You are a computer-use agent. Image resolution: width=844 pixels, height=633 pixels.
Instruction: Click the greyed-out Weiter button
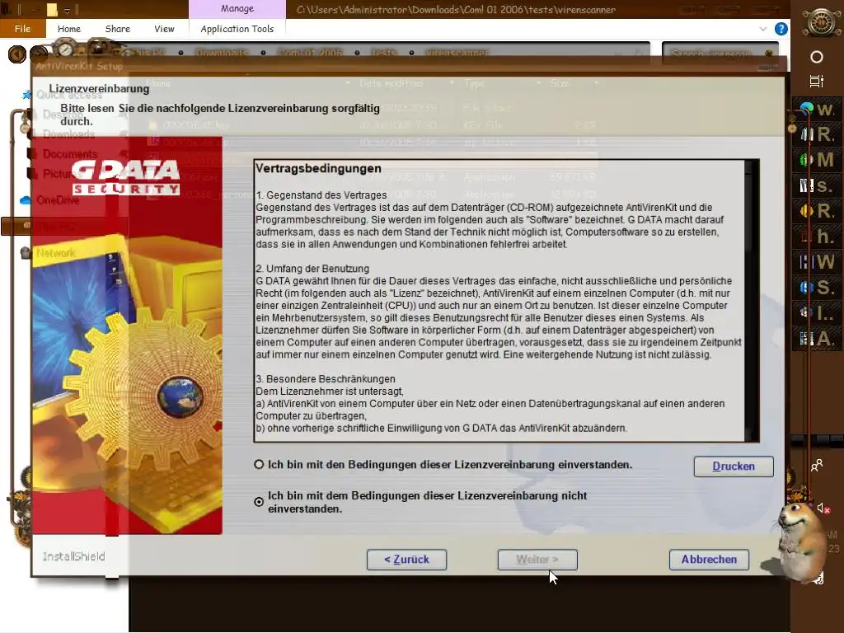(537, 560)
